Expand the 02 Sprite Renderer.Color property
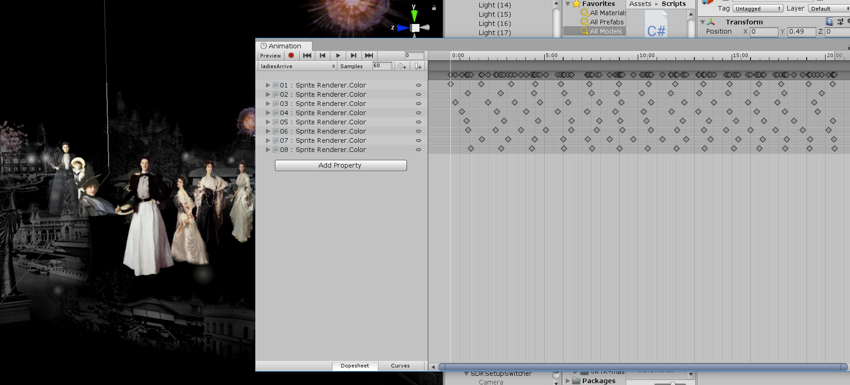The height and width of the screenshot is (385, 850). (x=268, y=94)
